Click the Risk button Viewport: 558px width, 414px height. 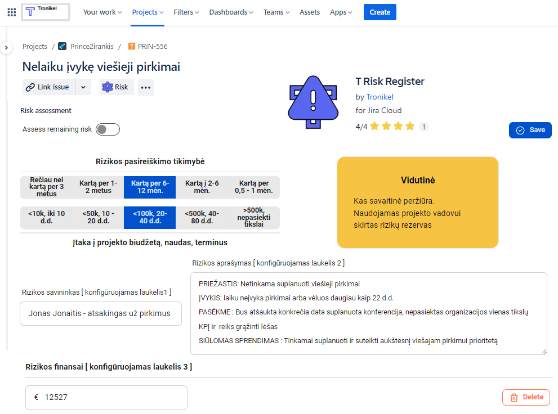tap(117, 87)
